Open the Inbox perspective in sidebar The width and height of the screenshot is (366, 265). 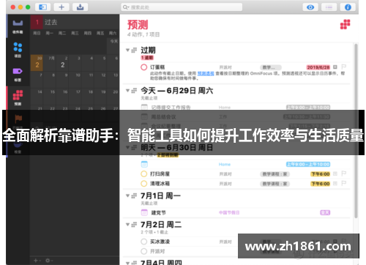click(18, 26)
